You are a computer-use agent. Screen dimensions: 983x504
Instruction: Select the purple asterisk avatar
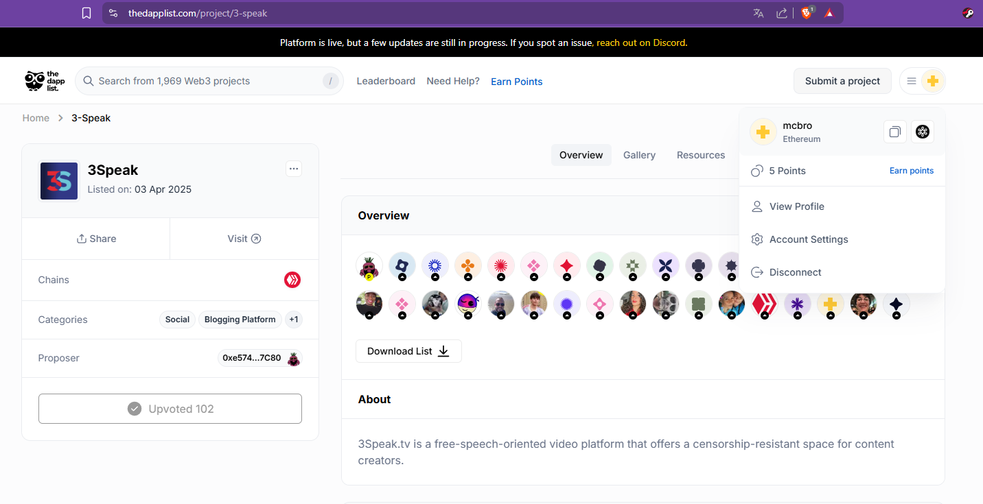coord(798,304)
